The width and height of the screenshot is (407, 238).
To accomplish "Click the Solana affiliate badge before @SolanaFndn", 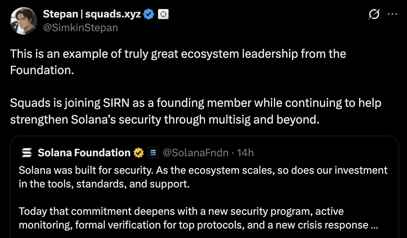I will click(x=153, y=153).
